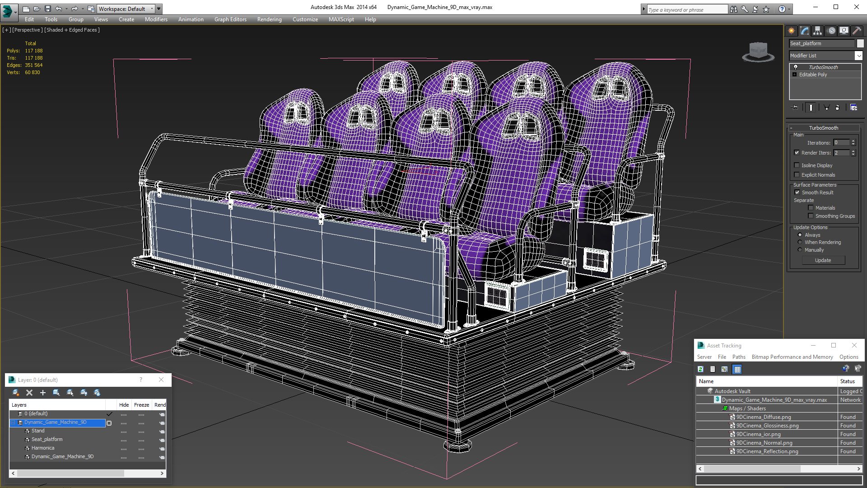The height and width of the screenshot is (488, 867).
Task: Open Bitmap Performance and Memory menu
Action: click(x=792, y=357)
